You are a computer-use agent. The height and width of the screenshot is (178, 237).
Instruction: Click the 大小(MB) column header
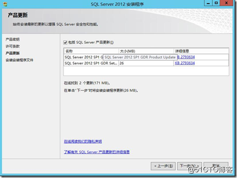[146, 51]
